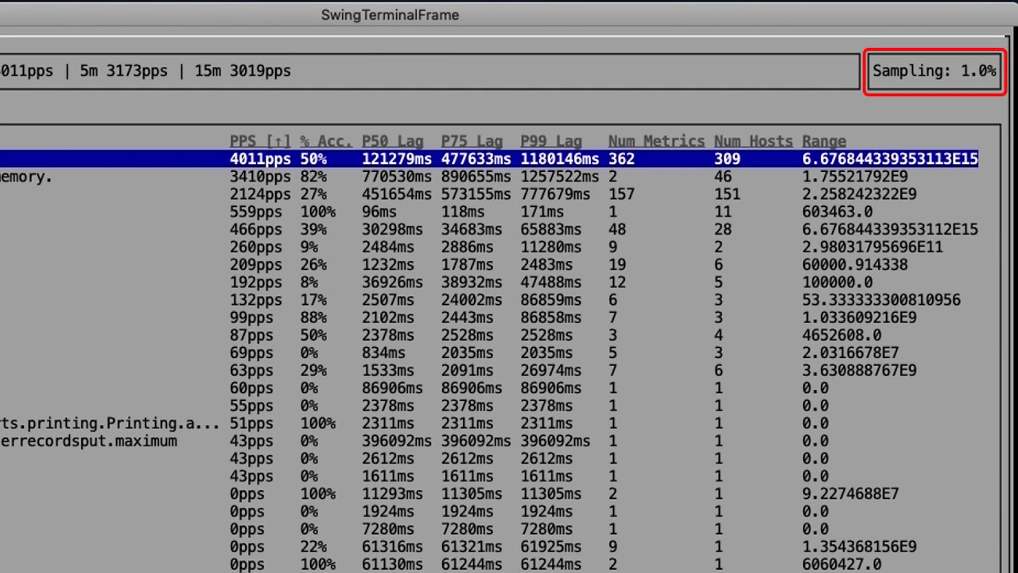This screenshot has width=1018, height=573.
Task: Select the 55pps row
Action: pyautogui.click(x=489, y=406)
